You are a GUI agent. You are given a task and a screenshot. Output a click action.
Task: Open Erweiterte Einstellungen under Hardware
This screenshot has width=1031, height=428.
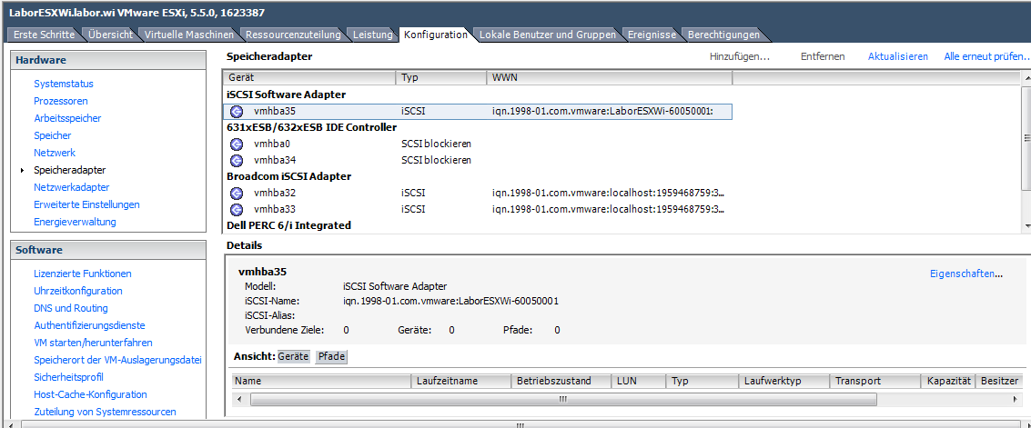tap(86, 204)
